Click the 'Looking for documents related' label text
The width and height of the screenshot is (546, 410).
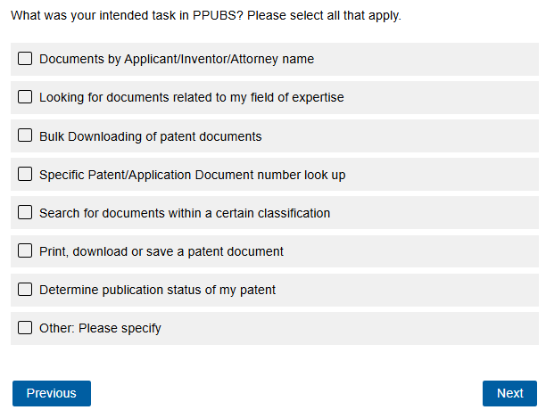click(192, 98)
